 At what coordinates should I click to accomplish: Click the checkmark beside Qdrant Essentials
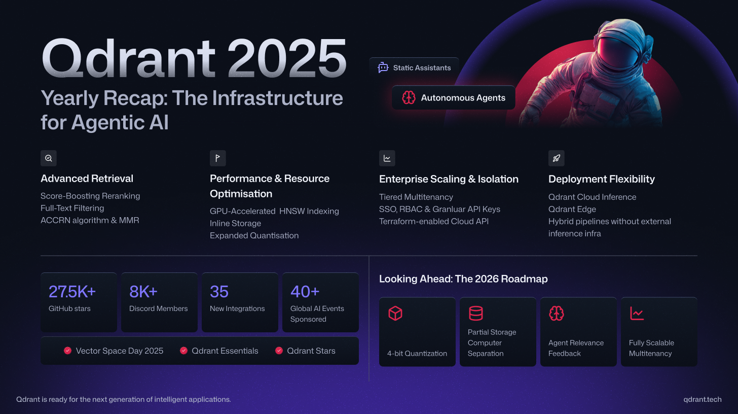pos(183,351)
